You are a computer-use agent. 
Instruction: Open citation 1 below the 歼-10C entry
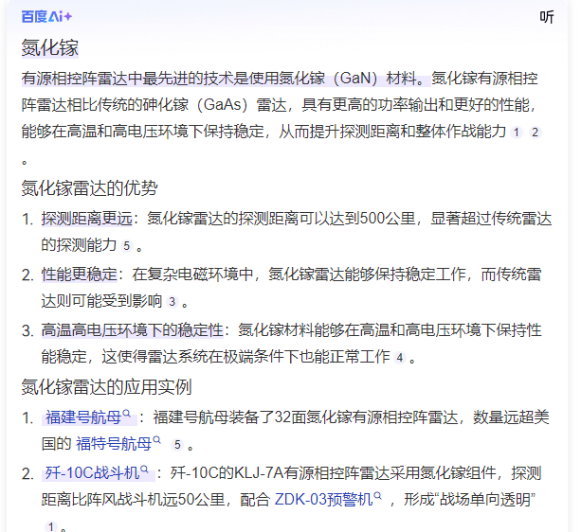coord(51,527)
